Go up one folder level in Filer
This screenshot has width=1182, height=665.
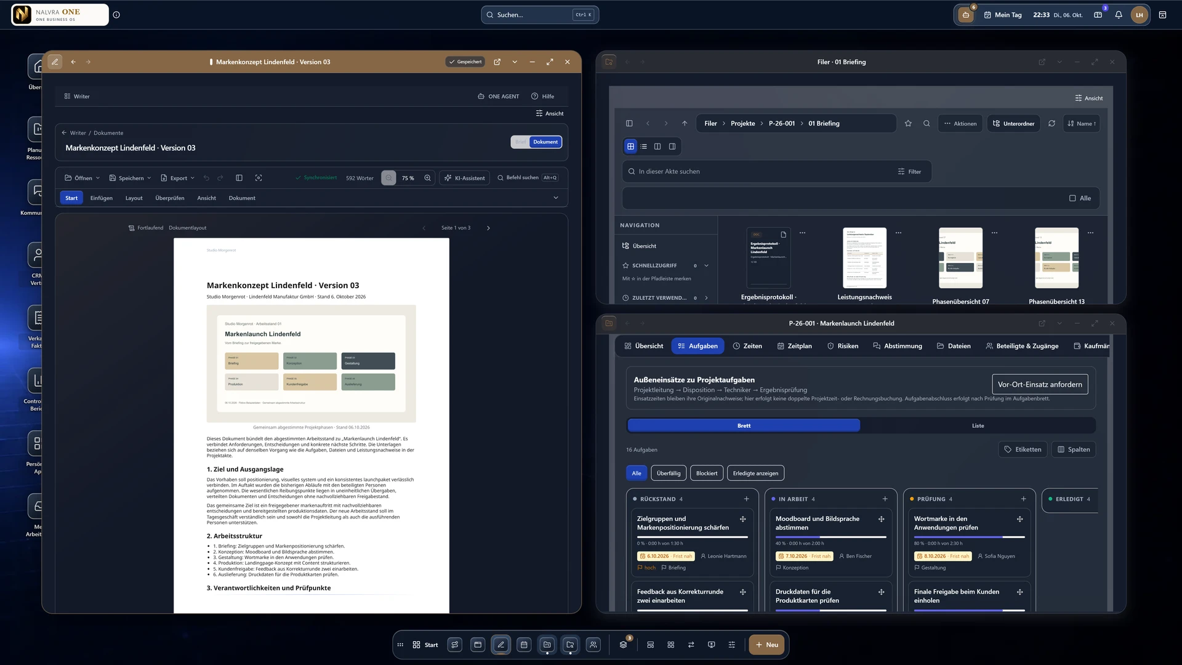pyautogui.click(x=685, y=123)
